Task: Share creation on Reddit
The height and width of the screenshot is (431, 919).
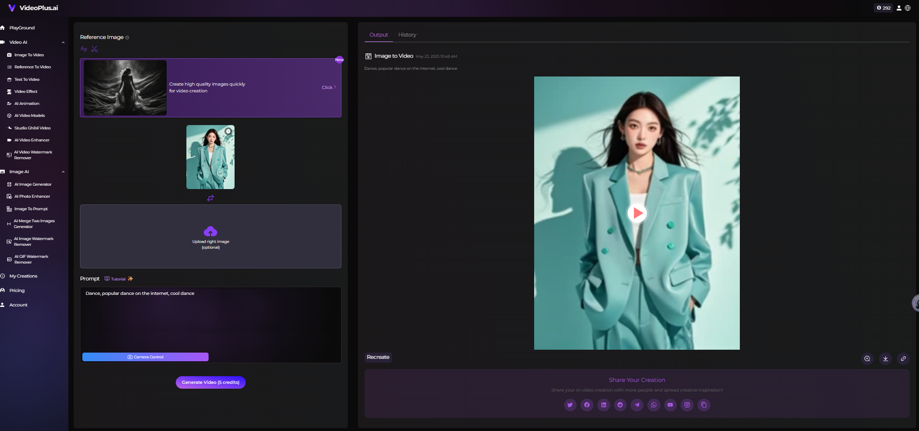Action: tap(620, 405)
